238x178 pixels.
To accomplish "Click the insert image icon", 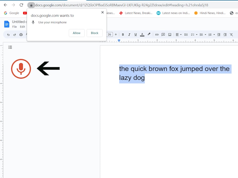I will (x=170, y=34).
